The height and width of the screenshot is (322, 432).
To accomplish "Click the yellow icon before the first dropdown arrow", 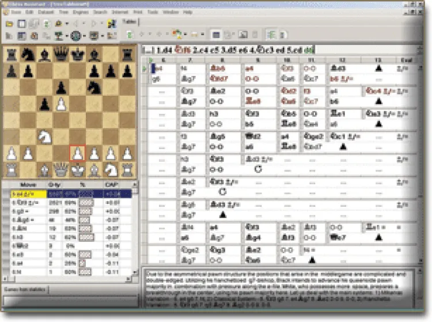I will (x=58, y=24).
